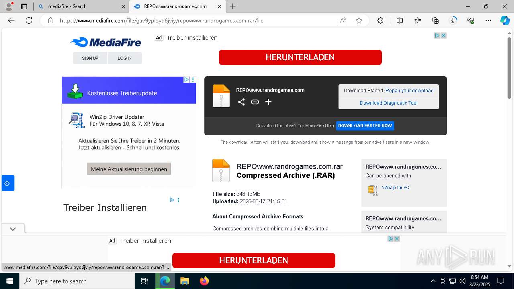Open Task View on taskbar
The height and width of the screenshot is (289, 514).
145,281
